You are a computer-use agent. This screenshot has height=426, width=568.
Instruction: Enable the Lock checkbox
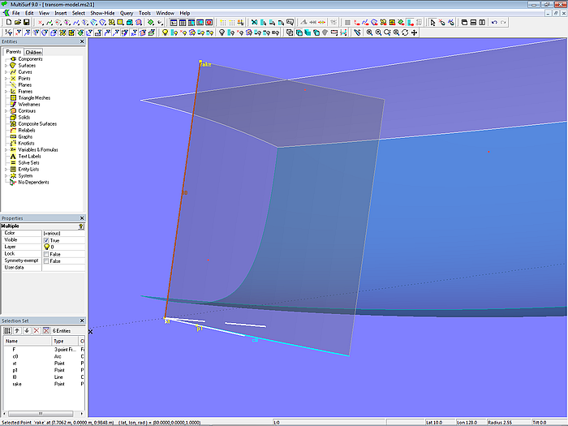(46, 254)
